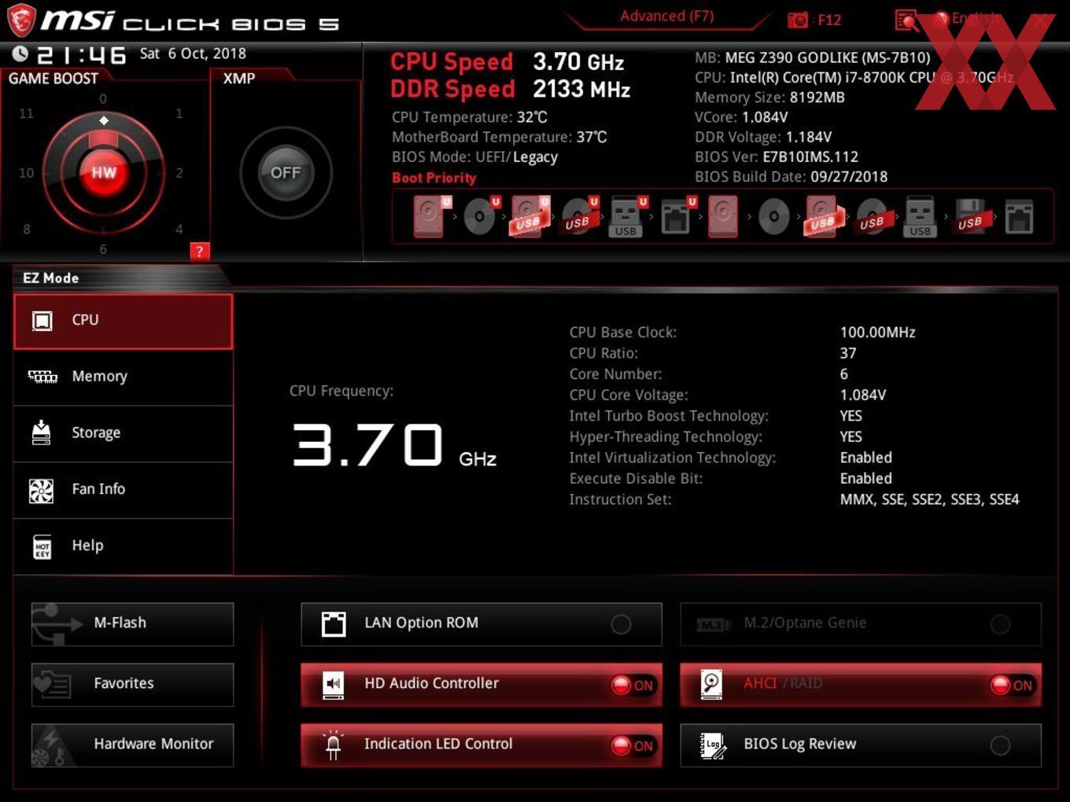Open the Storage info section

[124, 433]
